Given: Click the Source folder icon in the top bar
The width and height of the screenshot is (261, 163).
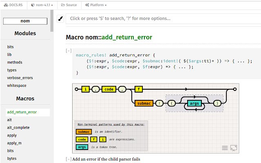Looking at the screenshot, I should click(x=62, y=5).
